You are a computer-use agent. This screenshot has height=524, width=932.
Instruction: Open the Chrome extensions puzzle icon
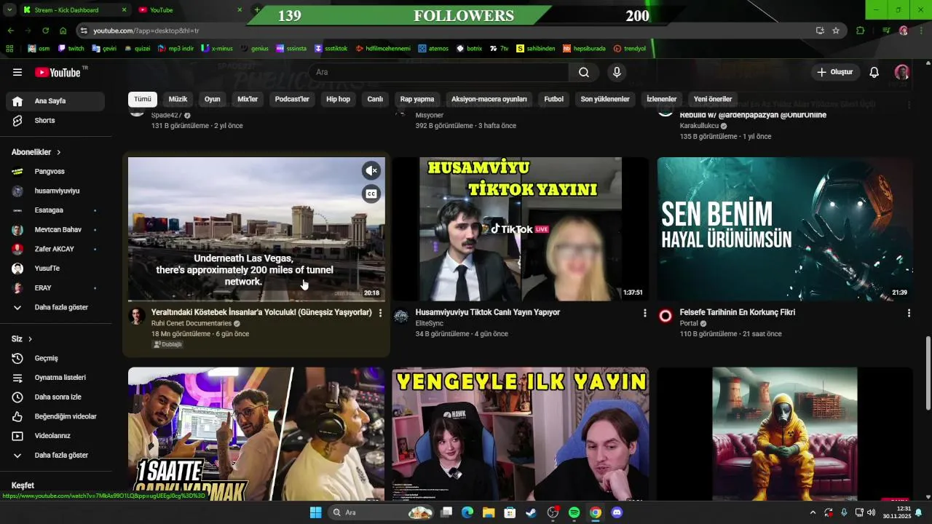tap(861, 31)
